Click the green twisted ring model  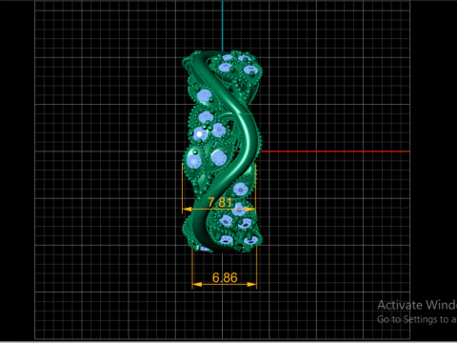(222, 151)
